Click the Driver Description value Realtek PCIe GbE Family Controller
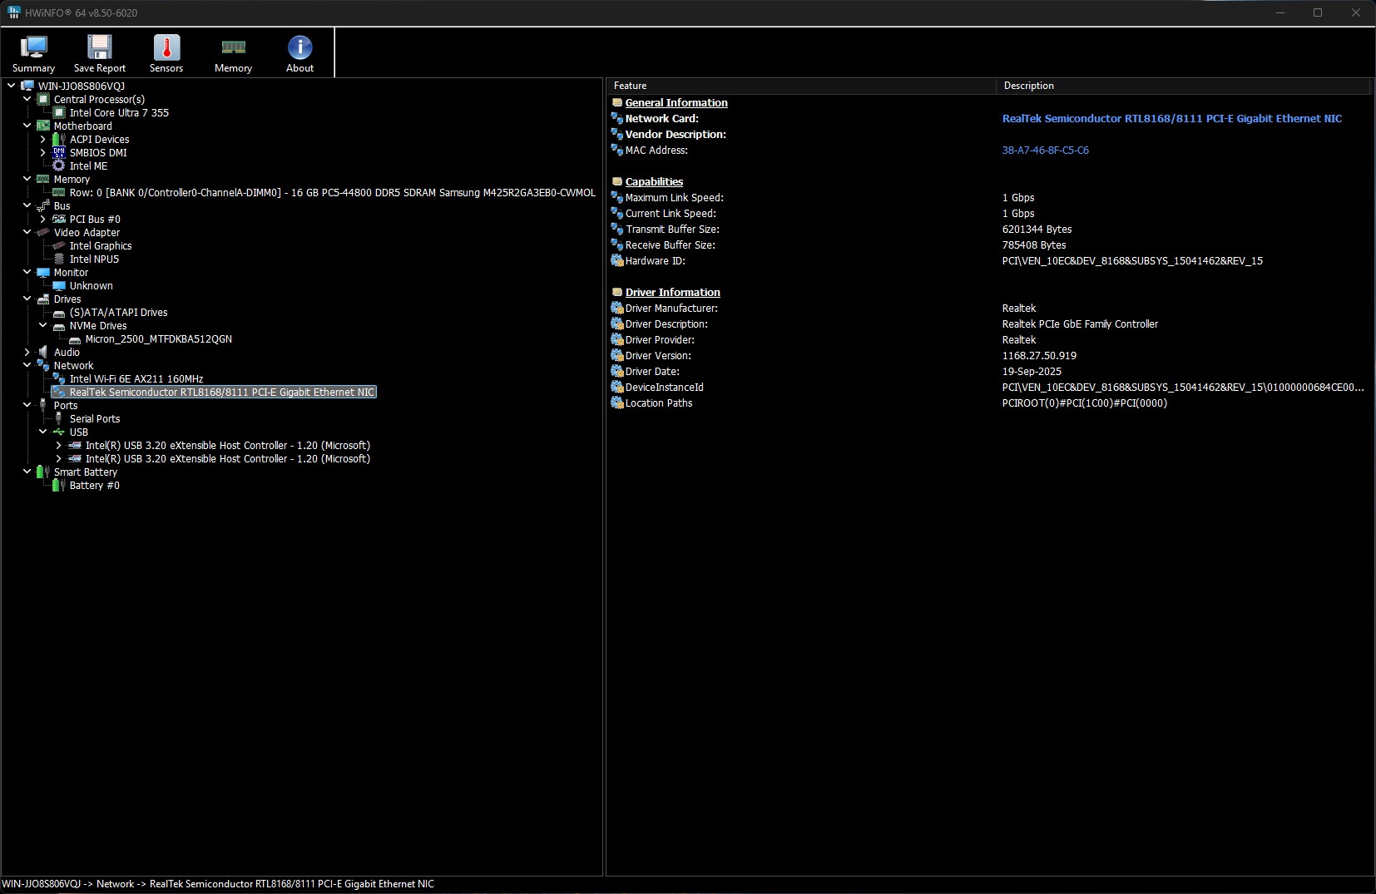The width and height of the screenshot is (1376, 894). (x=1080, y=324)
